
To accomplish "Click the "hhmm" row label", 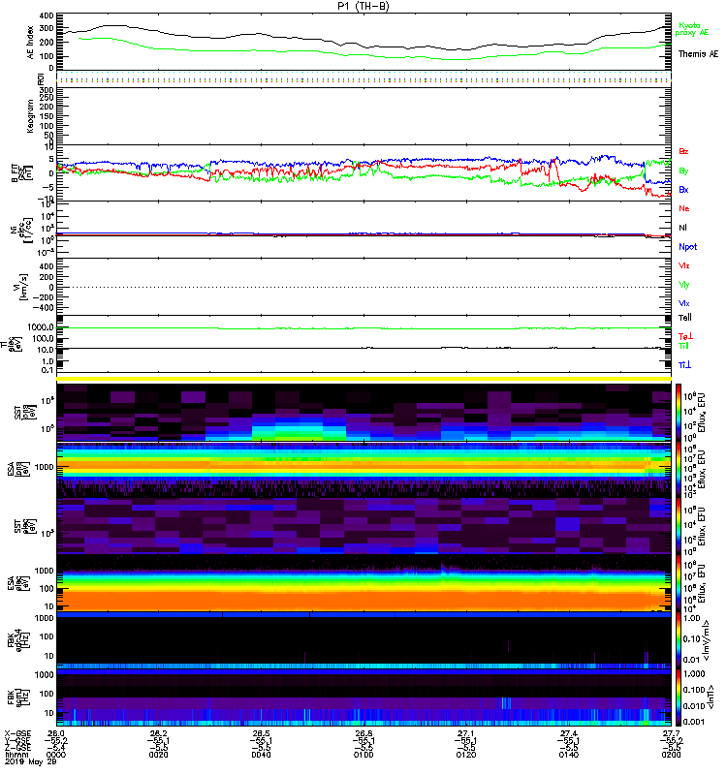I will tap(16, 755).
